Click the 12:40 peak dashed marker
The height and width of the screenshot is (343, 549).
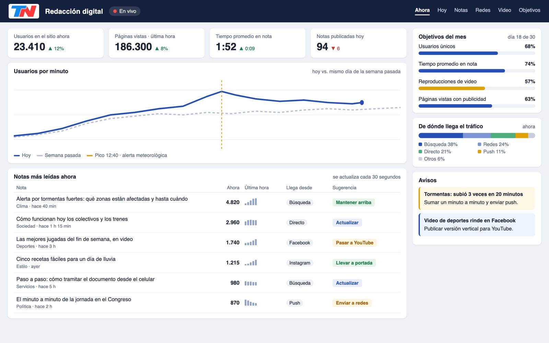[x=222, y=115]
